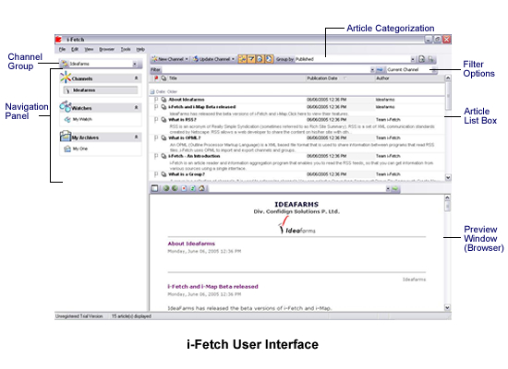Image resolution: width=508 pixels, height=369 pixels.
Task: Sort articles by Title column header
Action: (237, 78)
